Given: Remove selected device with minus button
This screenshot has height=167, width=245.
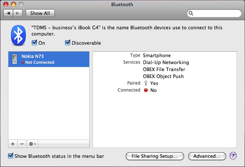Looking at the screenshot, I should click(x=22, y=144).
